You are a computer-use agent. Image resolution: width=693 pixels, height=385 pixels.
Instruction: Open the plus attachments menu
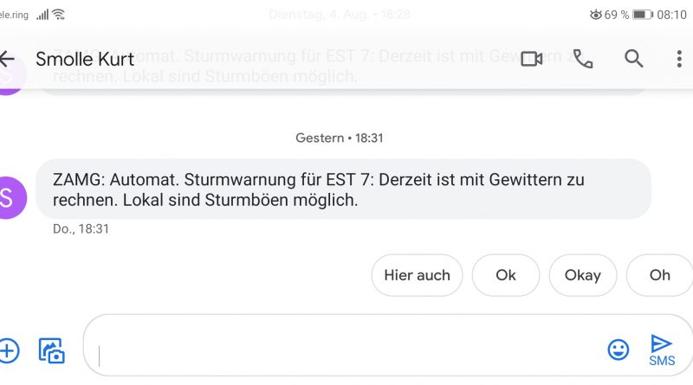click(8, 350)
